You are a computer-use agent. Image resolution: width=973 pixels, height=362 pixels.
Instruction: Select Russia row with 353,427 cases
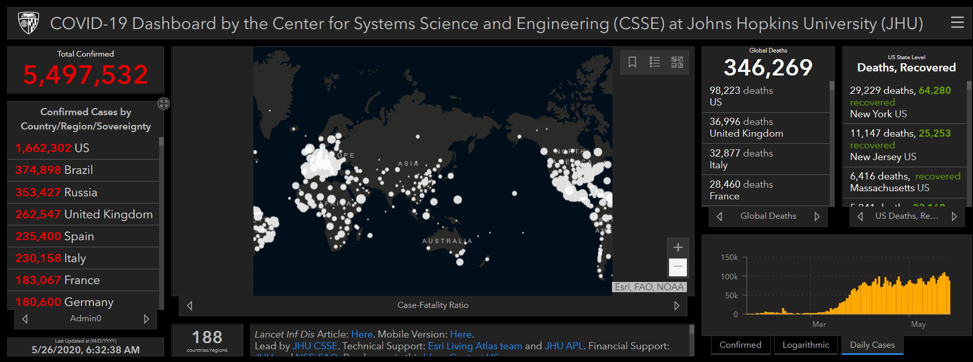pyautogui.click(x=84, y=192)
